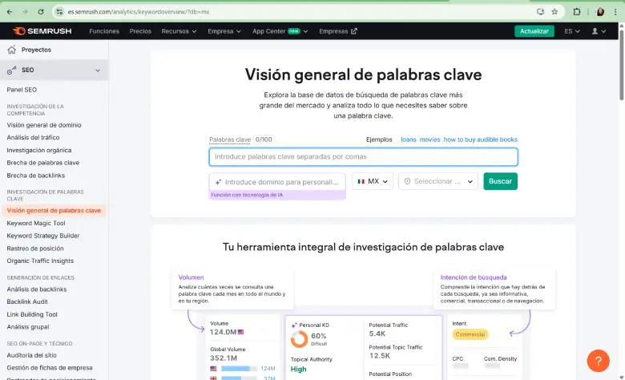
Task: Open Keyword Magic Tool
Action: pos(36,224)
